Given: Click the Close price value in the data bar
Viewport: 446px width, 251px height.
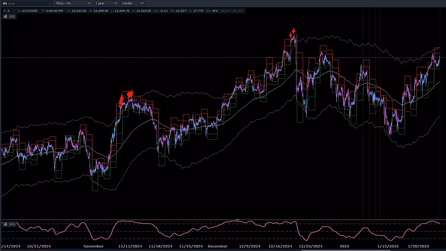Looking at the screenshot, I should pyautogui.click(x=142, y=11).
